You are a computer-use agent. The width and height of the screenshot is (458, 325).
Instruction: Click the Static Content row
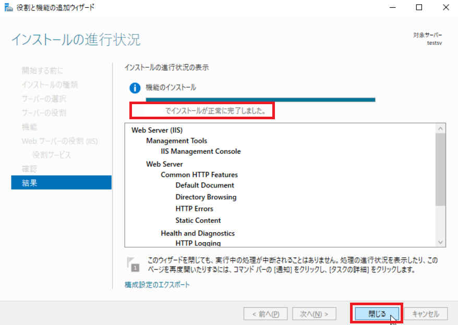(x=198, y=220)
